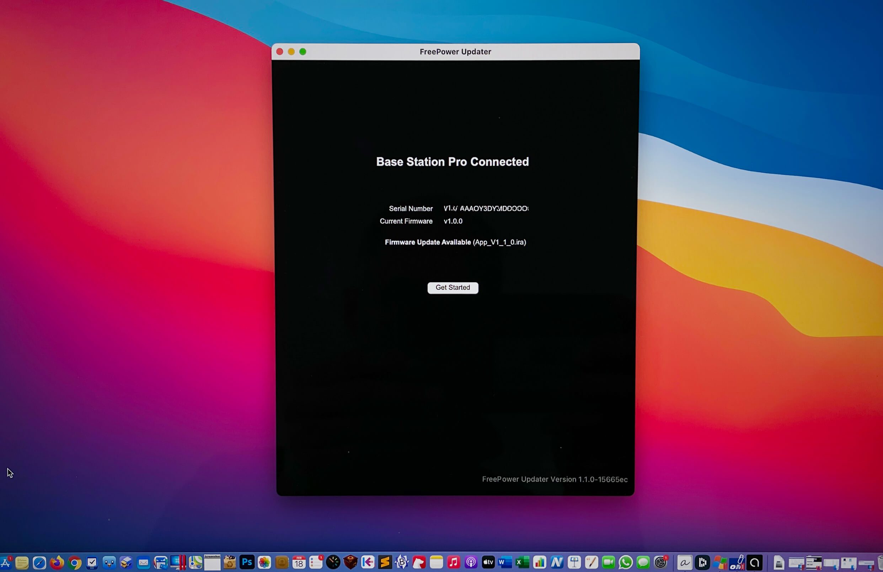Open Apple TV app in dock
This screenshot has height=572, width=883.
(488, 562)
